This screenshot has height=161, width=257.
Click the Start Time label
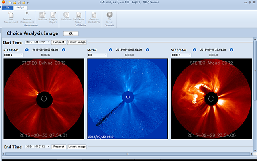(12, 43)
